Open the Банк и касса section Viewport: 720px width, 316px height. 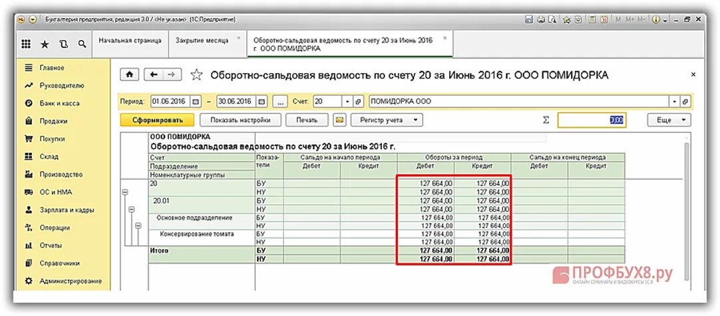click(x=59, y=103)
